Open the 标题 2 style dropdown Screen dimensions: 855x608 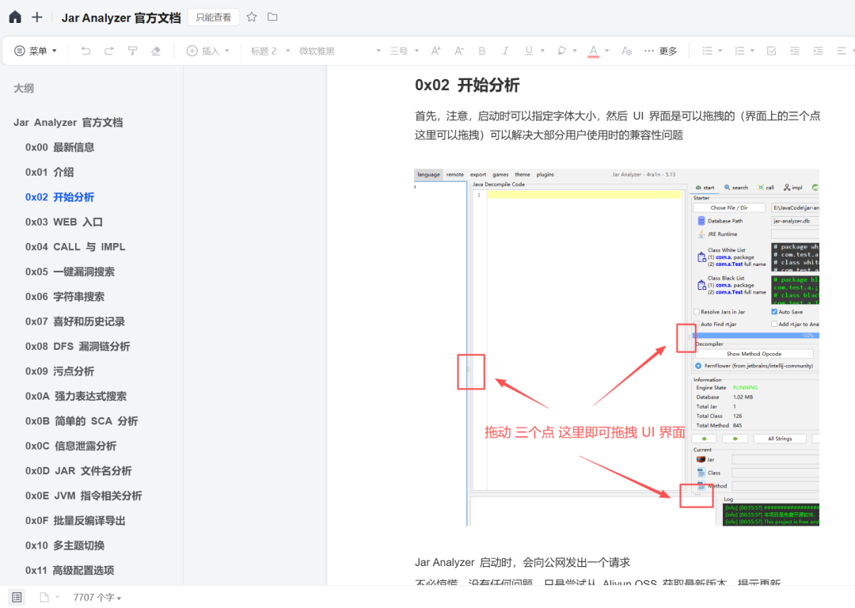271,51
